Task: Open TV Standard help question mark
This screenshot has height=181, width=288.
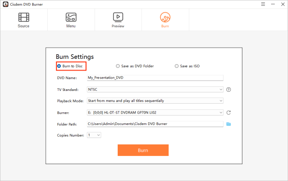Action: [229, 89]
